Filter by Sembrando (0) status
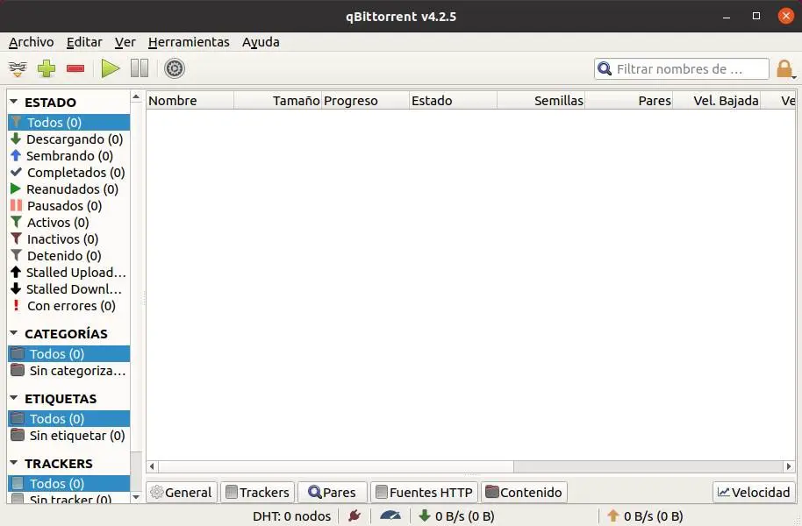Screen dimensions: 802x526 coord(68,156)
